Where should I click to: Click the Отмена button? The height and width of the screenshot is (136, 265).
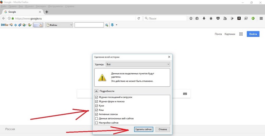pos(162,129)
